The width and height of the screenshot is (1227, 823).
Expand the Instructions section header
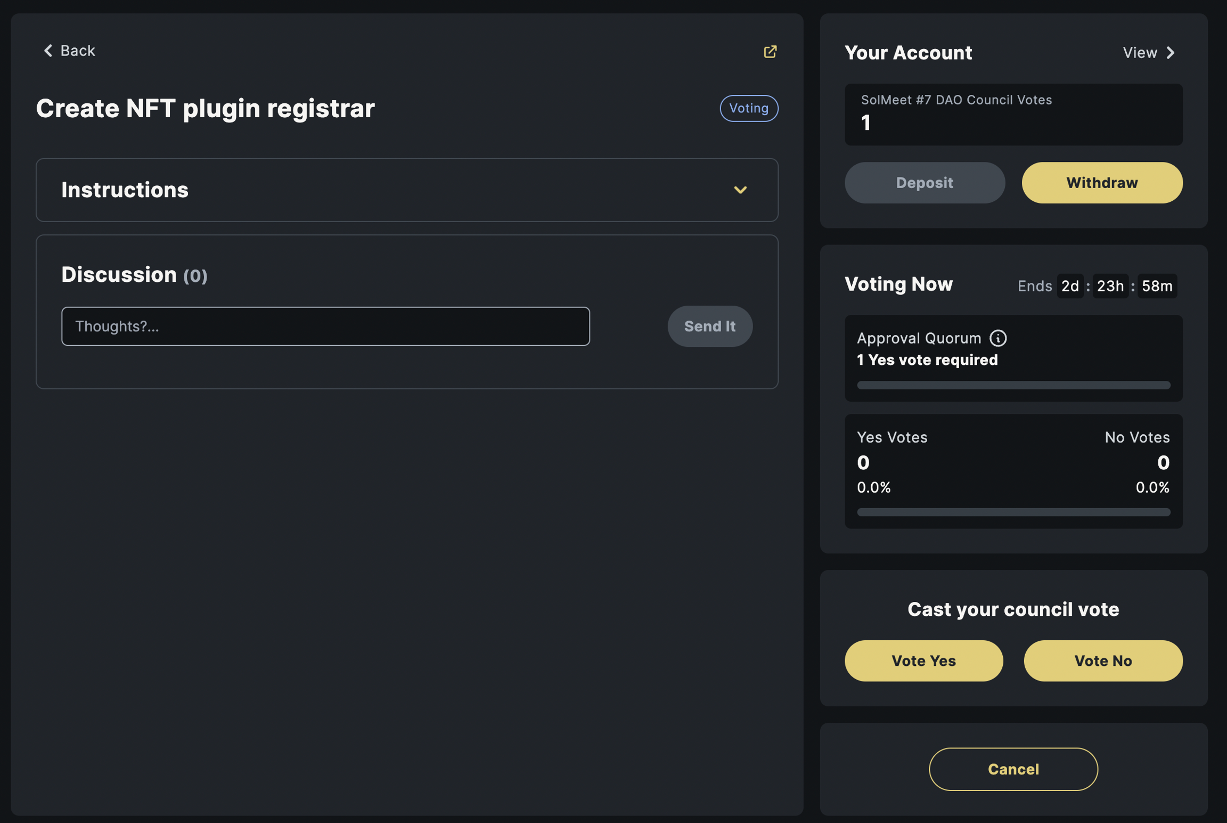point(125,190)
